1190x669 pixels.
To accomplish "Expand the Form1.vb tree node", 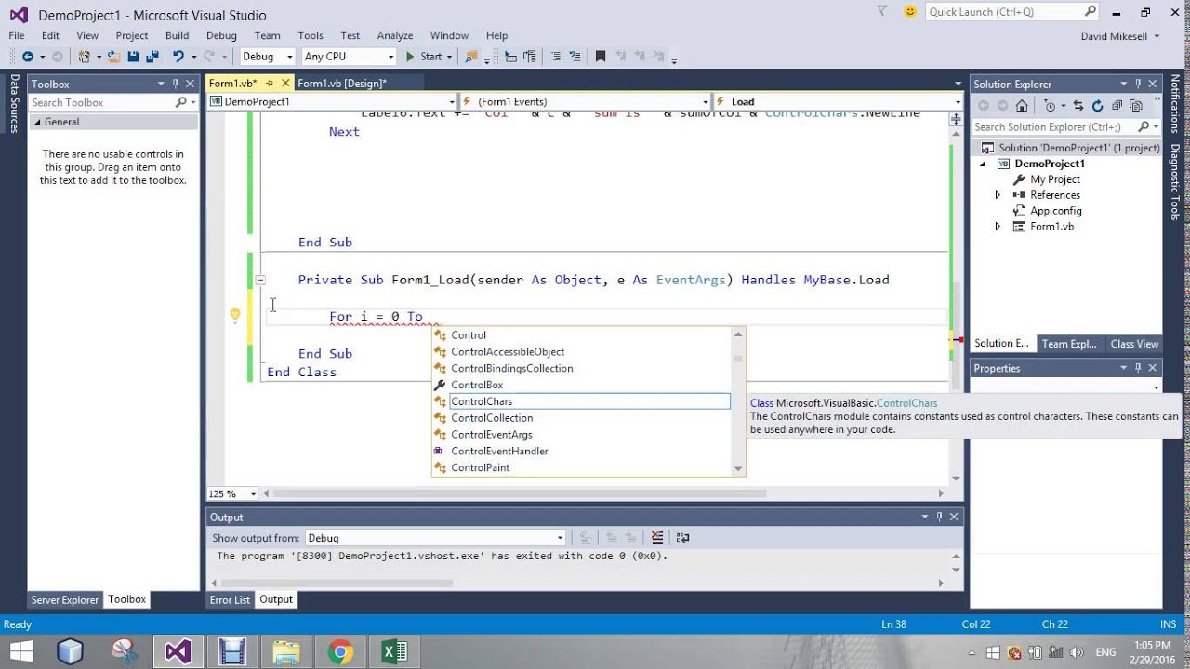I will pos(998,227).
